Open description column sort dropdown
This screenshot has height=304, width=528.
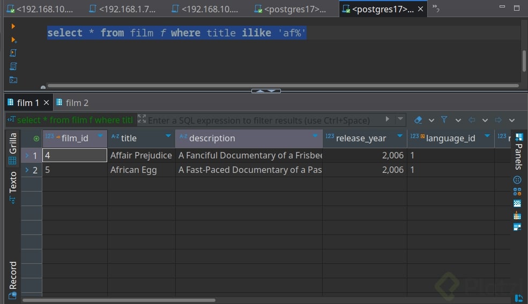click(315, 136)
